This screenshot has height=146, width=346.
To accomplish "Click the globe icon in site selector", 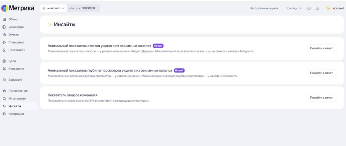I will pyautogui.click(x=44, y=8).
